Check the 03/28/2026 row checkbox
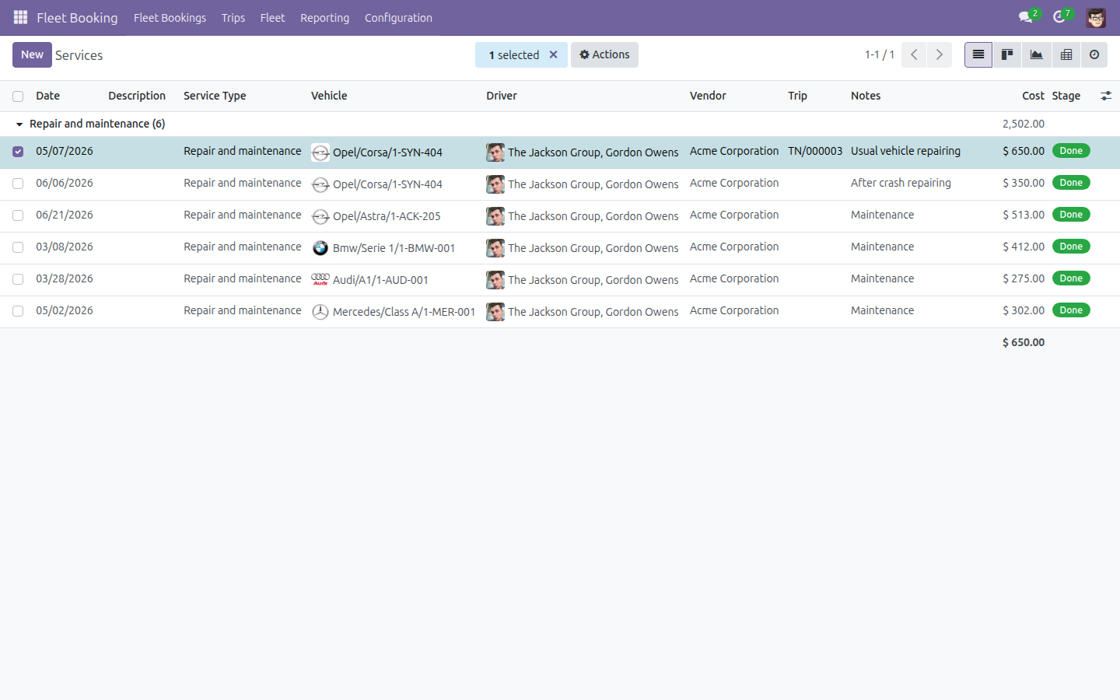The width and height of the screenshot is (1120, 700). coord(18,279)
